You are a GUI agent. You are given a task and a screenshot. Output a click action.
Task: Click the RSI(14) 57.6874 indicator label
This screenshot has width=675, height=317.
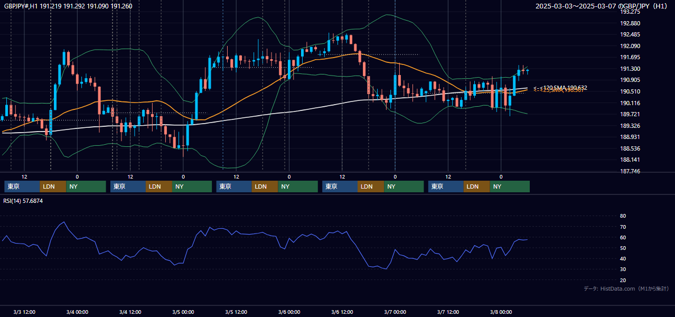(23, 201)
